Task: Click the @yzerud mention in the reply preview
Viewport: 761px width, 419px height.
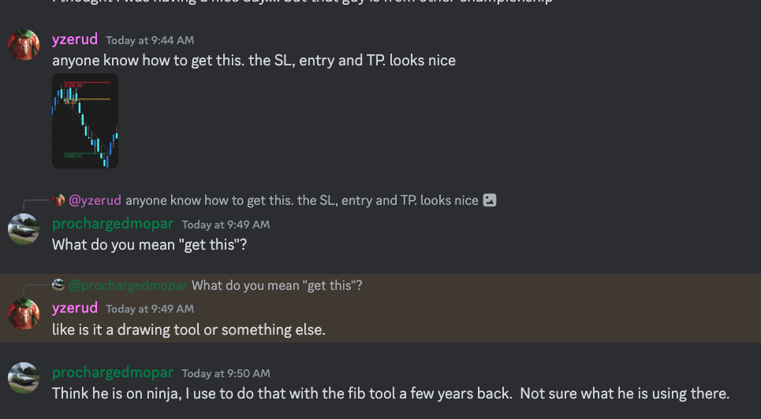Action: tap(95, 200)
